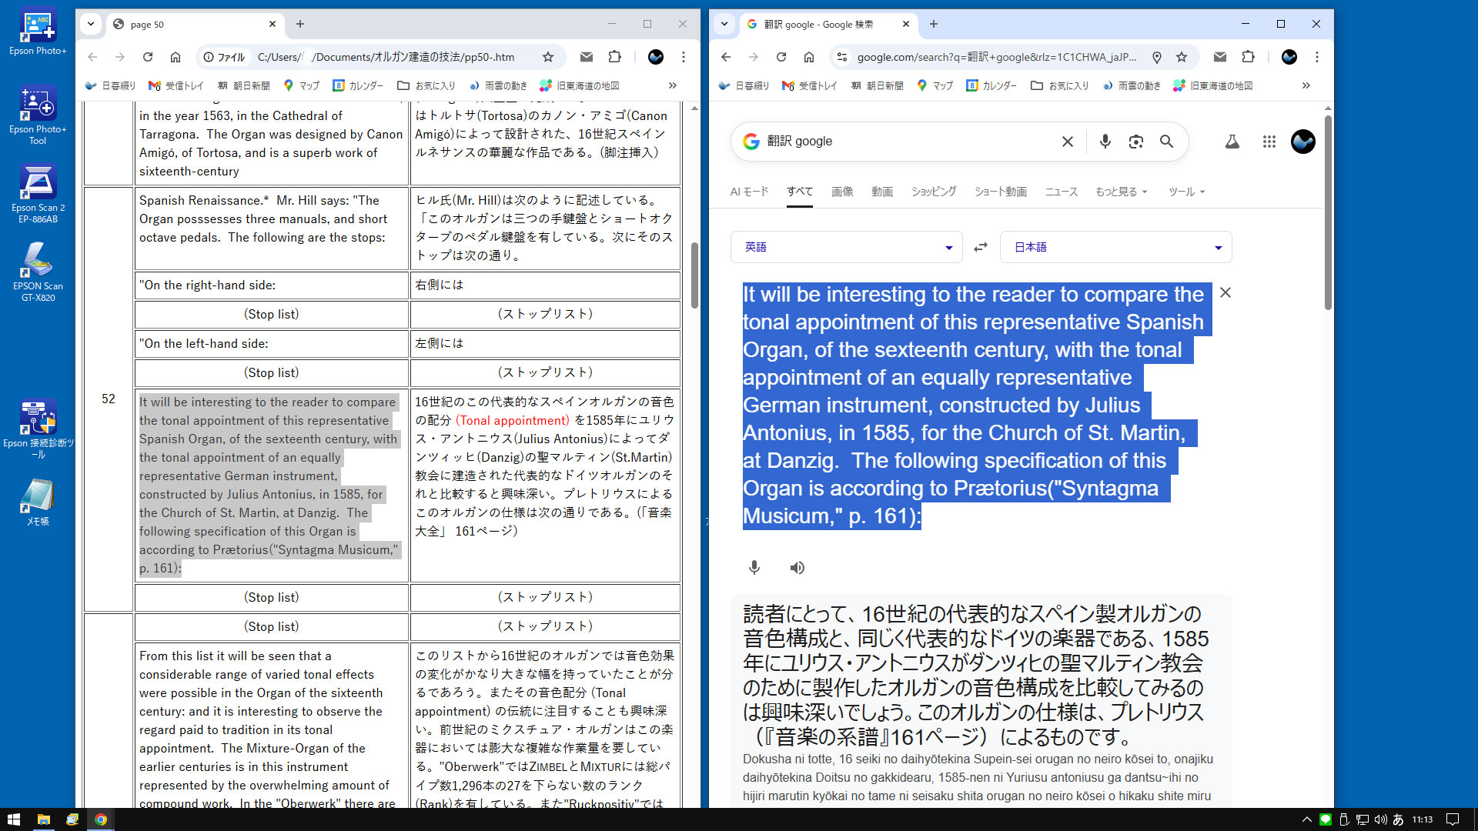Click the swap languages arrows icon
Viewport: 1478px width, 831px height.
981,247
